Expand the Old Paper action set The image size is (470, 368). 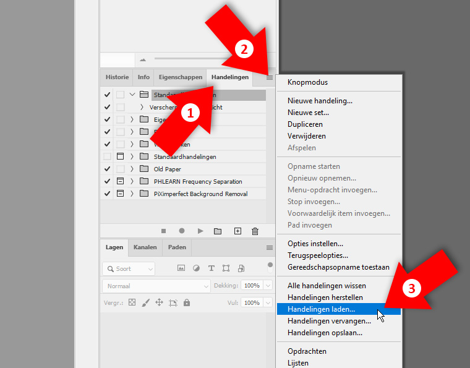pyautogui.click(x=132, y=169)
